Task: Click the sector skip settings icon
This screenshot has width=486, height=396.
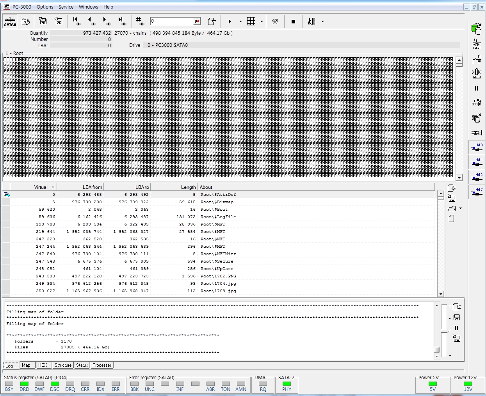Action: point(477,103)
